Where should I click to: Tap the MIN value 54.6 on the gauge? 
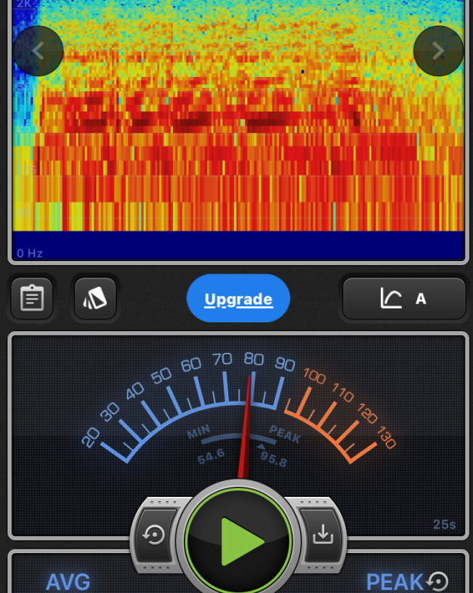click(211, 456)
